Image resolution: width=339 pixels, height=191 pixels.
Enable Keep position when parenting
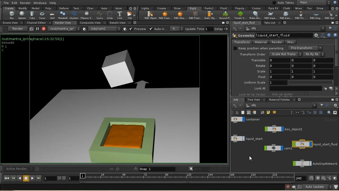pyautogui.click(x=235, y=48)
